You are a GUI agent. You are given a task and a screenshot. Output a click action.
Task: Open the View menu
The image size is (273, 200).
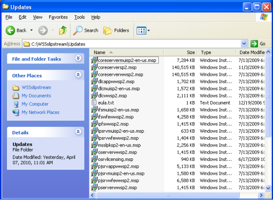pos(38,17)
